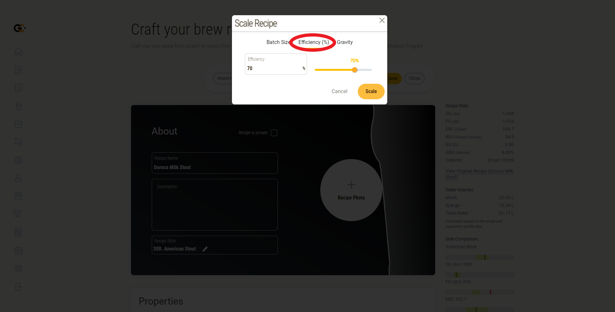The height and width of the screenshot is (312, 615).
Task: Open the brew kettle icon in the sidebar
Action: (x=19, y=124)
